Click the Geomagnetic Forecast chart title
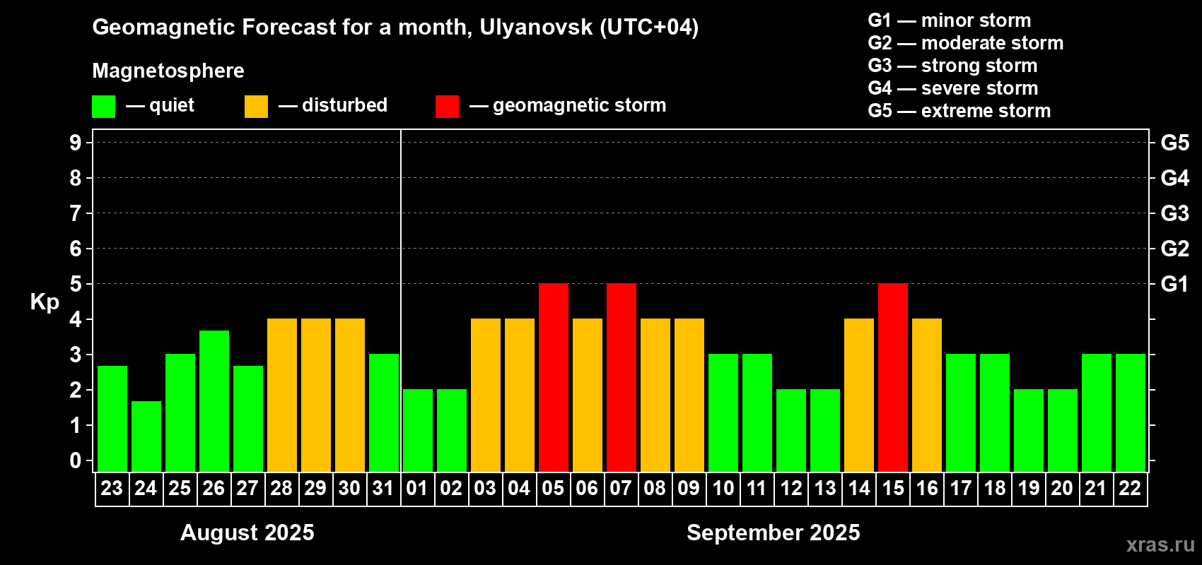Screen dimensions: 1202x565 pos(395,28)
